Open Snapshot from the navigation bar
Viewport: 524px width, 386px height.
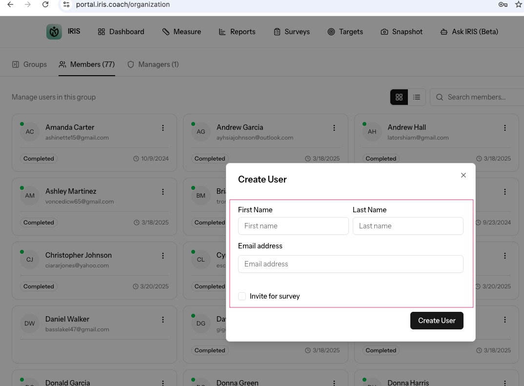[402, 32]
